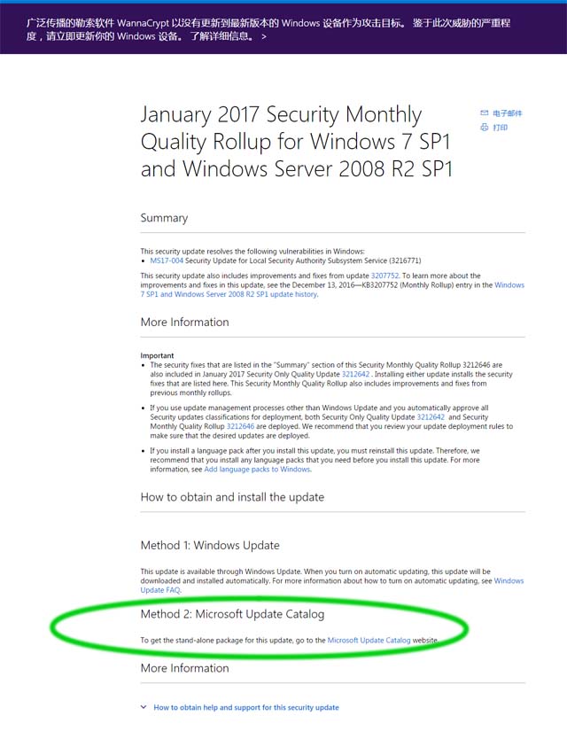
Task: Click the WannaCrypt warning banner text
Action: (268, 29)
